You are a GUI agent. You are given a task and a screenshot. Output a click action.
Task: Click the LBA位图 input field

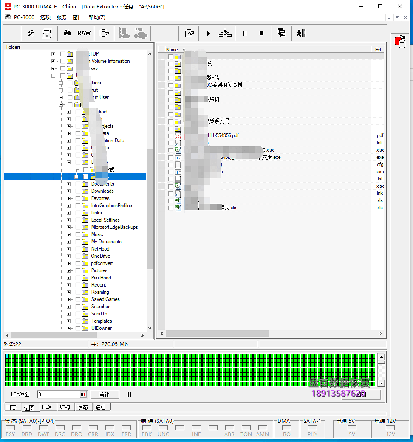59,394
